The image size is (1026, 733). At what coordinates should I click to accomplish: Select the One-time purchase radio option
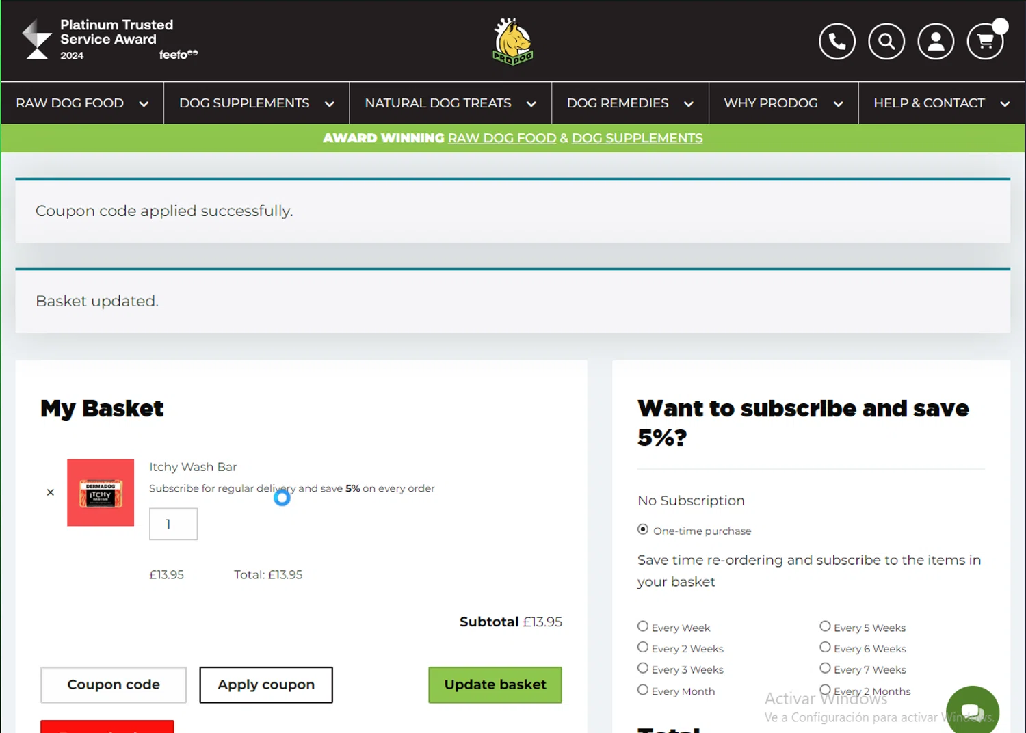click(643, 529)
